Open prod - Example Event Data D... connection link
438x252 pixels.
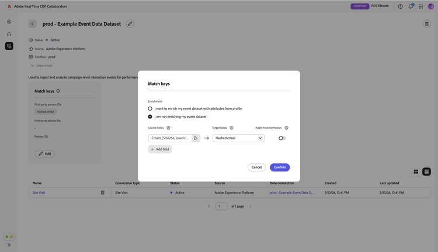point(291,192)
